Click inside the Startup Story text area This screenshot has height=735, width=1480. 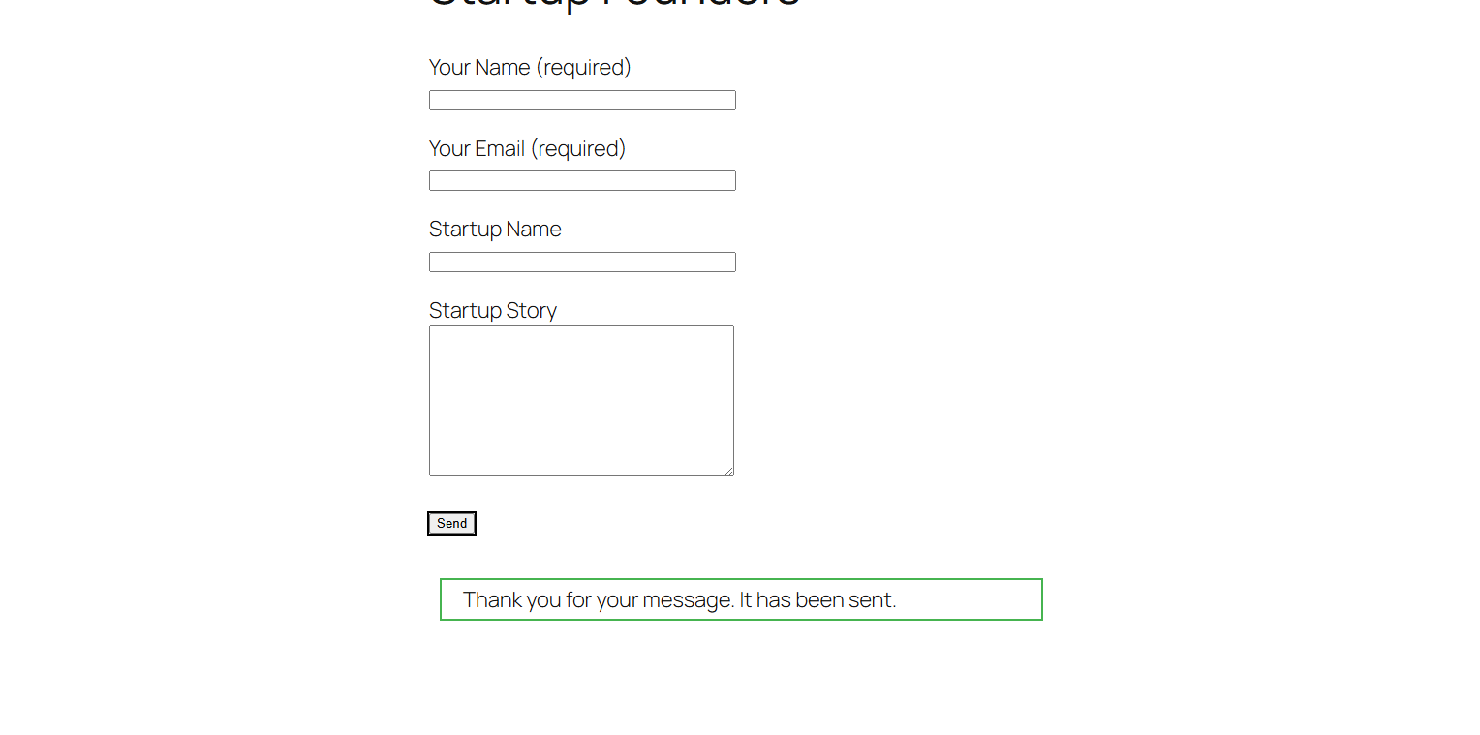point(581,401)
